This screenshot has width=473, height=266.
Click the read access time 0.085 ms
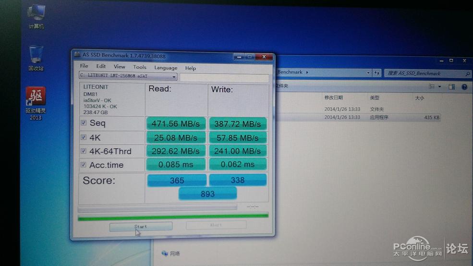tap(176, 164)
